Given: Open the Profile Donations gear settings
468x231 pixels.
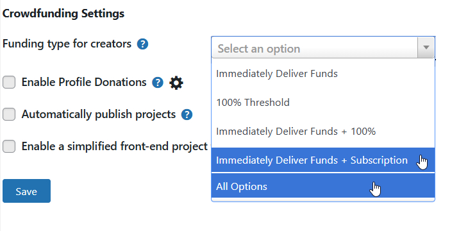Looking at the screenshot, I should pos(176,83).
